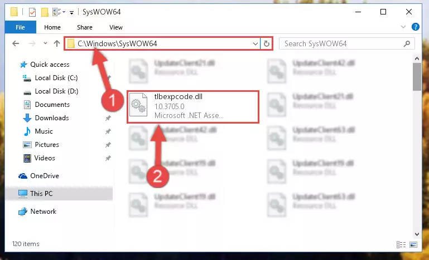Unpin Music using its pin icon
Image resolution: width=429 pixels, height=260 pixels.
(x=108, y=131)
